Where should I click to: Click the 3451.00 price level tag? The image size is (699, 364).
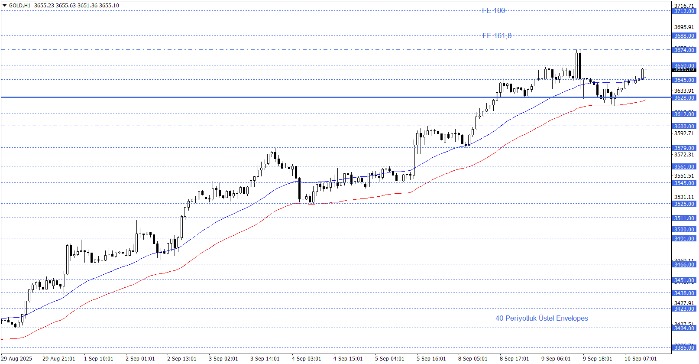684,280
